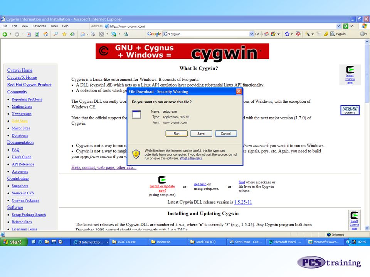Open the Google search box dropdown arrow
370x277 pixels.
(252, 34)
